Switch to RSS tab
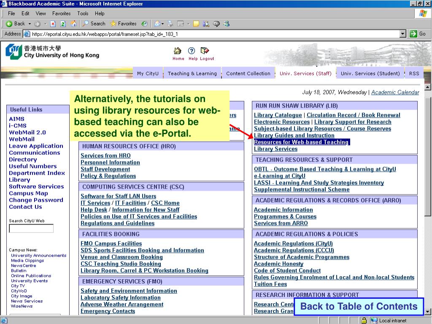This screenshot has height=324, width=432. pyautogui.click(x=414, y=73)
